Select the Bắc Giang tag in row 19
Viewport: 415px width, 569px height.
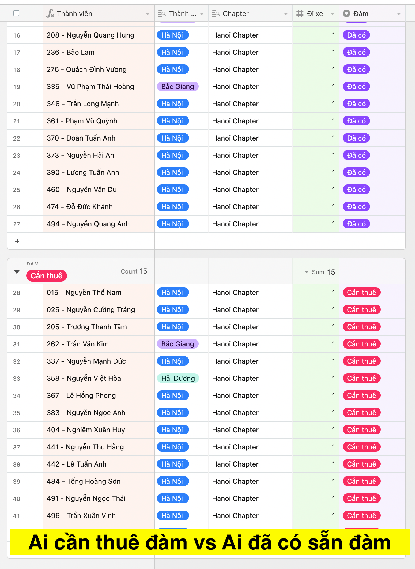178,87
